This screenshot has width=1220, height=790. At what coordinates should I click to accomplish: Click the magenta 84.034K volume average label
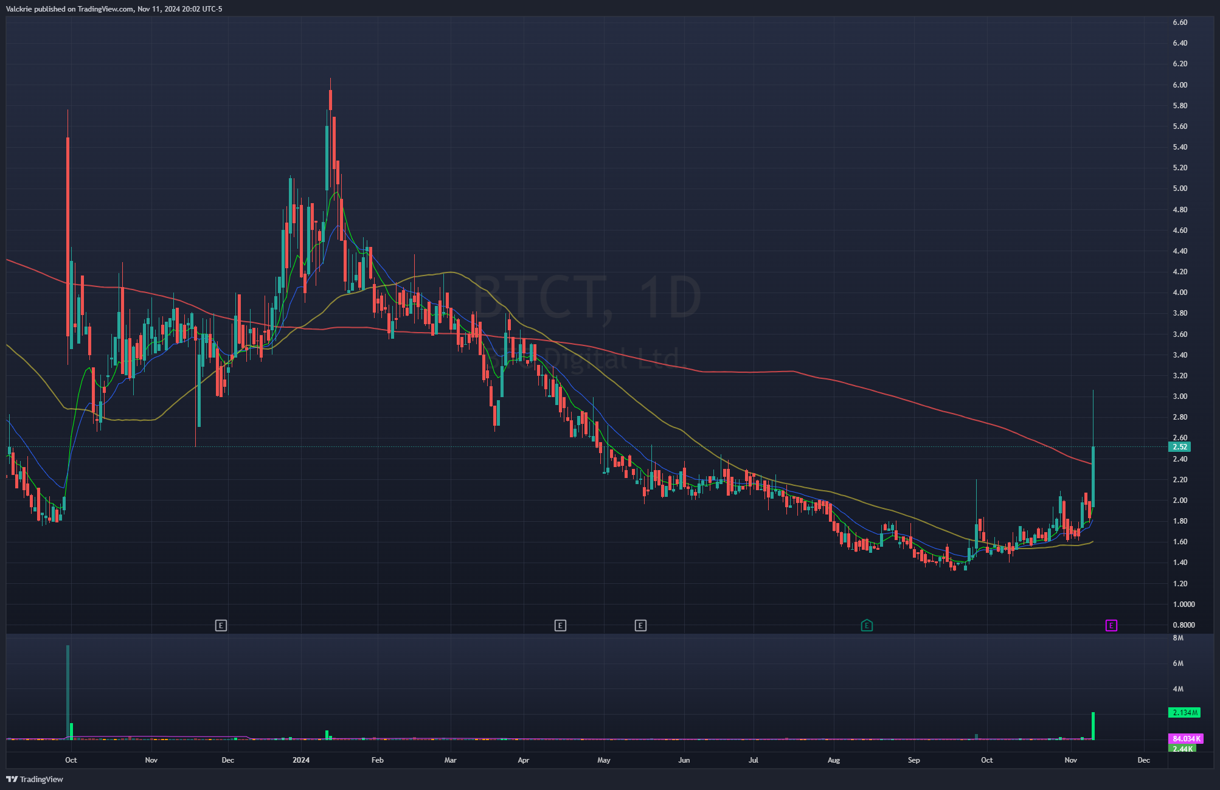point(1185,739)
